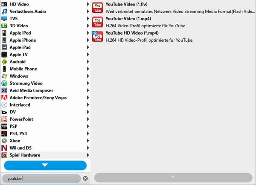Open the Mobile Phone category
The height and width of the screenshot is (185, 256).
pos(45,69)
